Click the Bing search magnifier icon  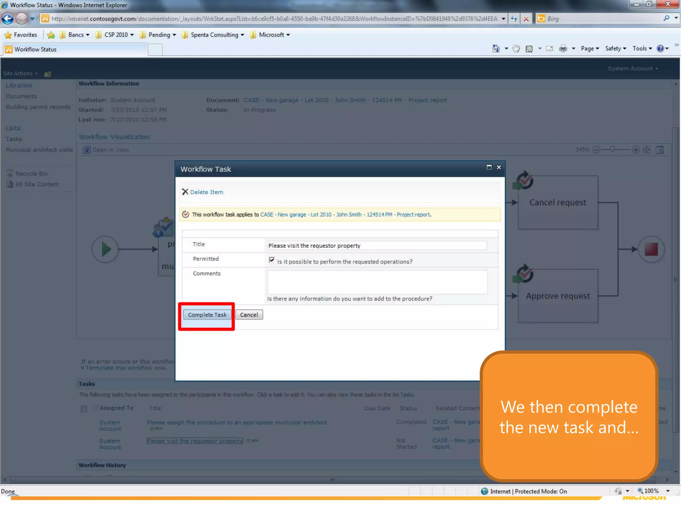(x=666, y=18)
